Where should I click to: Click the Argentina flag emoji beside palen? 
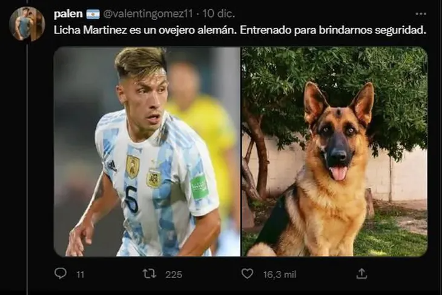click(x=93, y=14)
